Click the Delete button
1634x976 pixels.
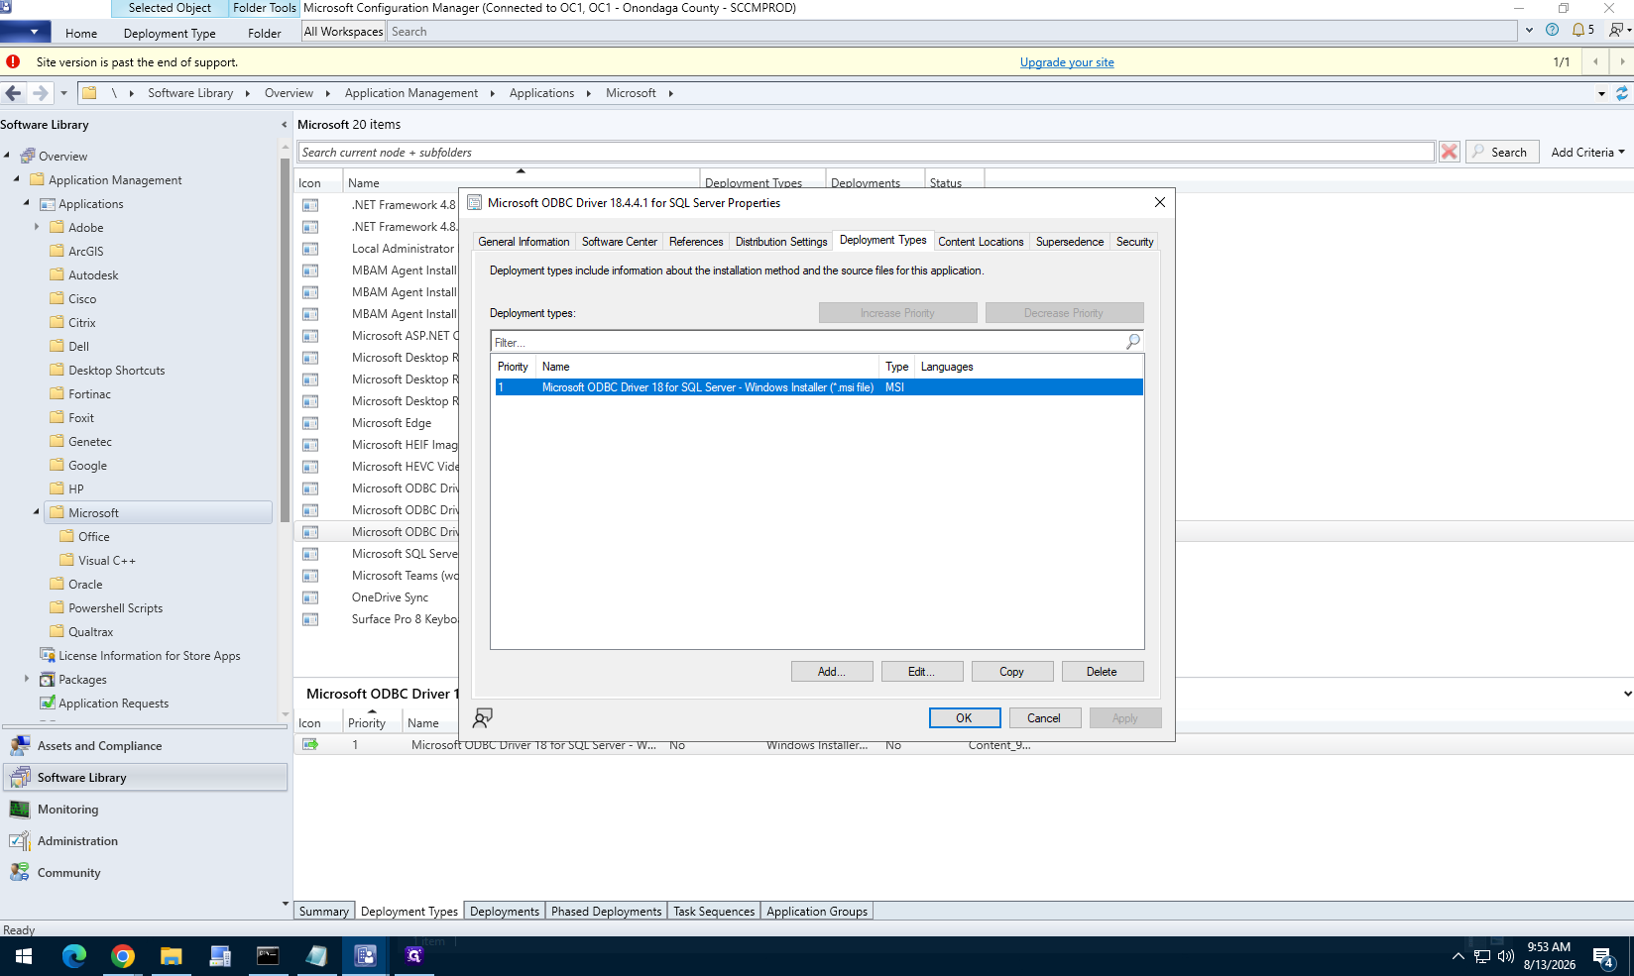pyautogui.click(x=1103, y=672)
